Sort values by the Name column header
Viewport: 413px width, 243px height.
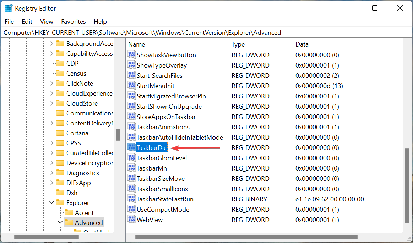178,44
